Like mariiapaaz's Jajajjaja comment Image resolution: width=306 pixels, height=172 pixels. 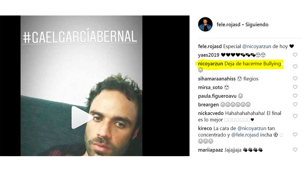click(295, 150)
